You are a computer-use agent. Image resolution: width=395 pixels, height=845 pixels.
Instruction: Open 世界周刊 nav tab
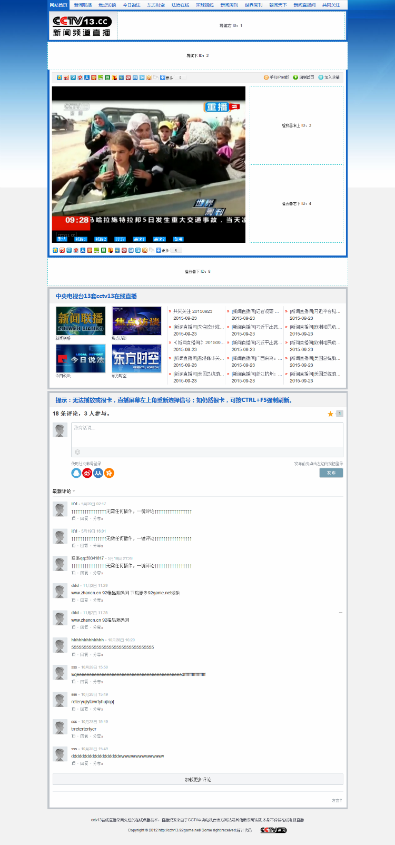[253, 5]
